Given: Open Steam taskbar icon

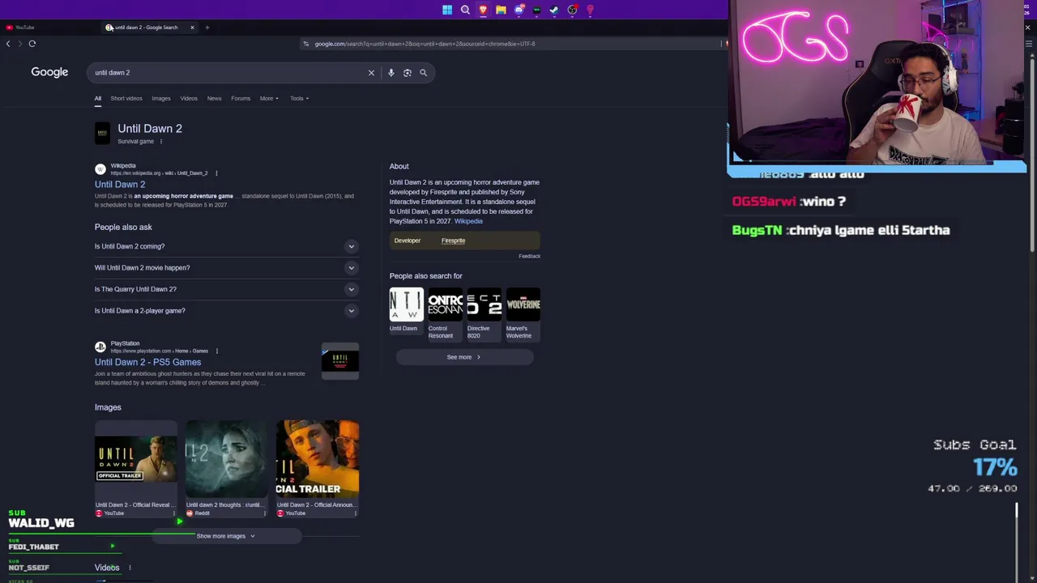Looking at the screenshot, I should pos(554,10).
